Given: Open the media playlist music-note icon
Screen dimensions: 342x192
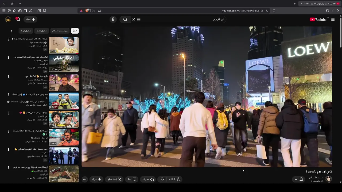Looking at the screenshot, I should click(31, 11).
